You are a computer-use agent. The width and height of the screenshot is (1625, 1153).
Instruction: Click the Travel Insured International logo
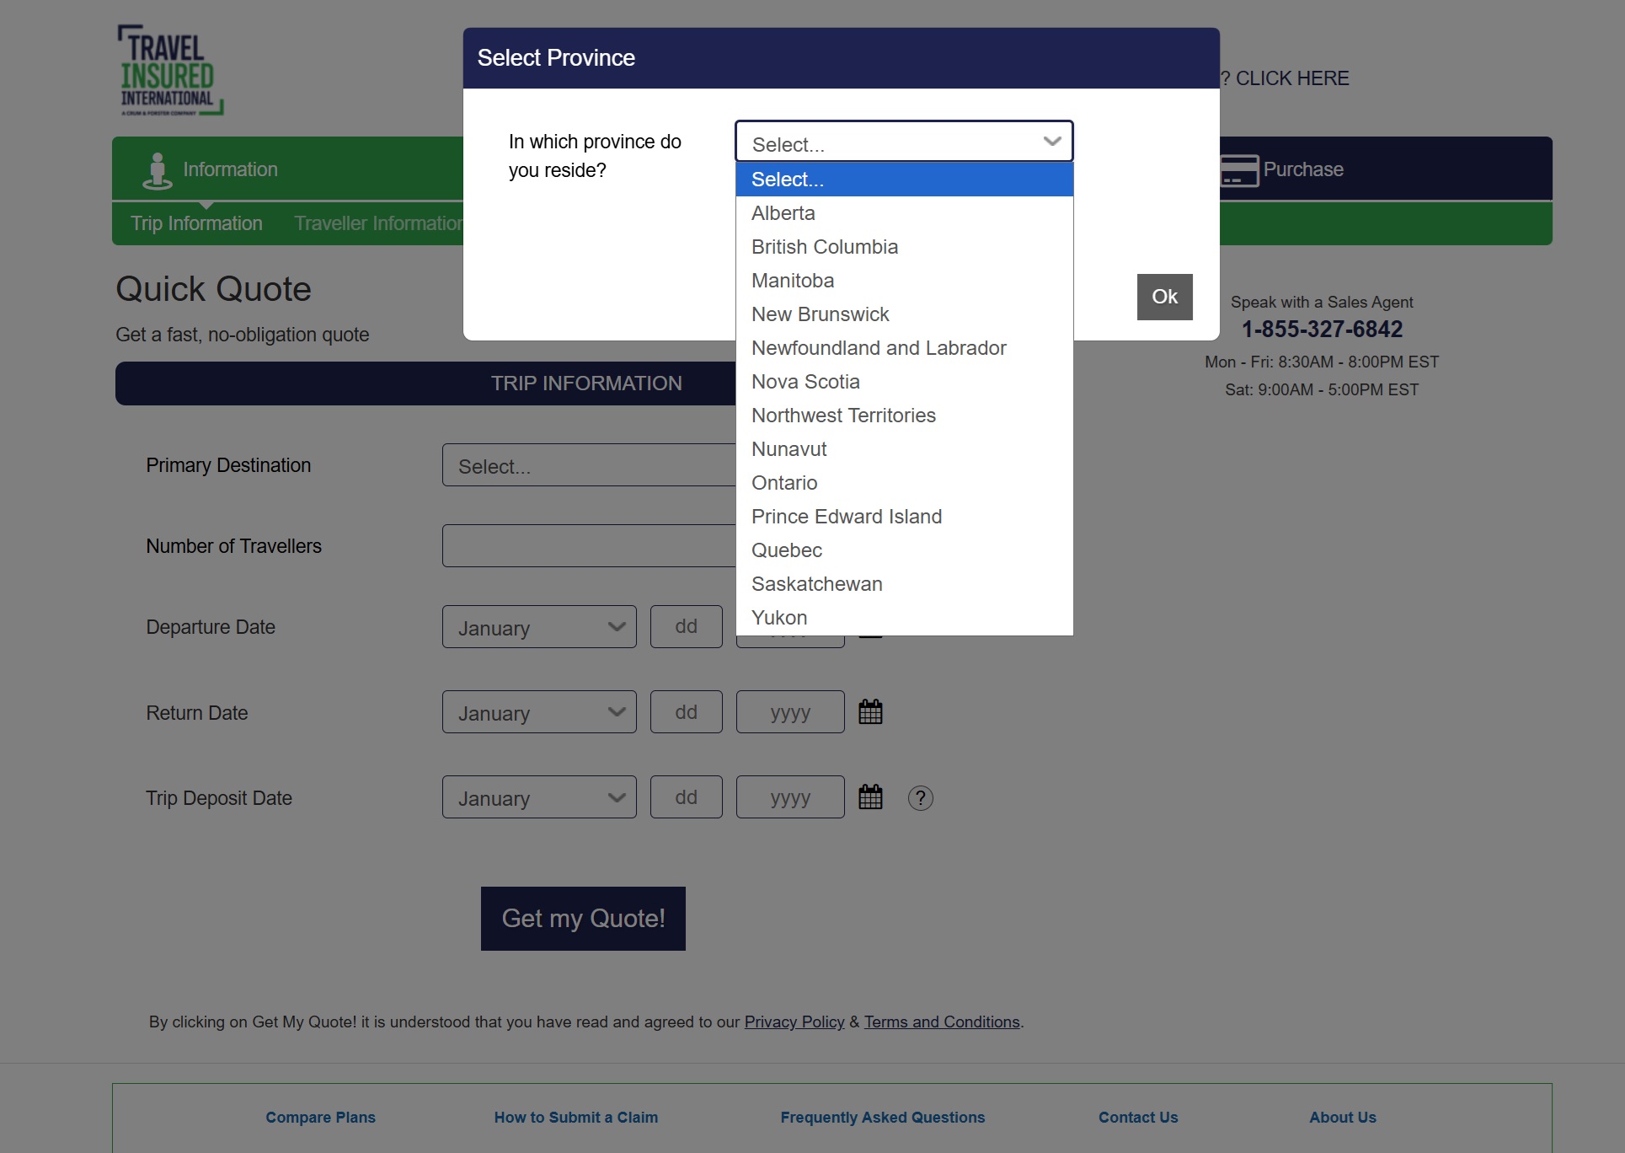point(170,70)
